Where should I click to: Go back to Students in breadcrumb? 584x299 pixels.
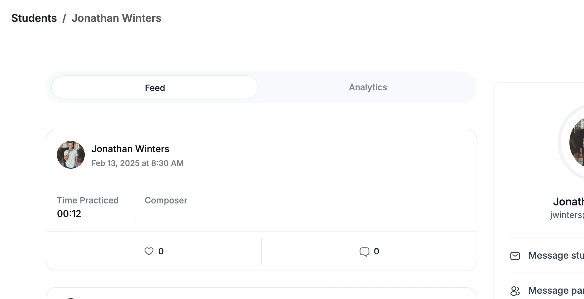pos(34,18)
